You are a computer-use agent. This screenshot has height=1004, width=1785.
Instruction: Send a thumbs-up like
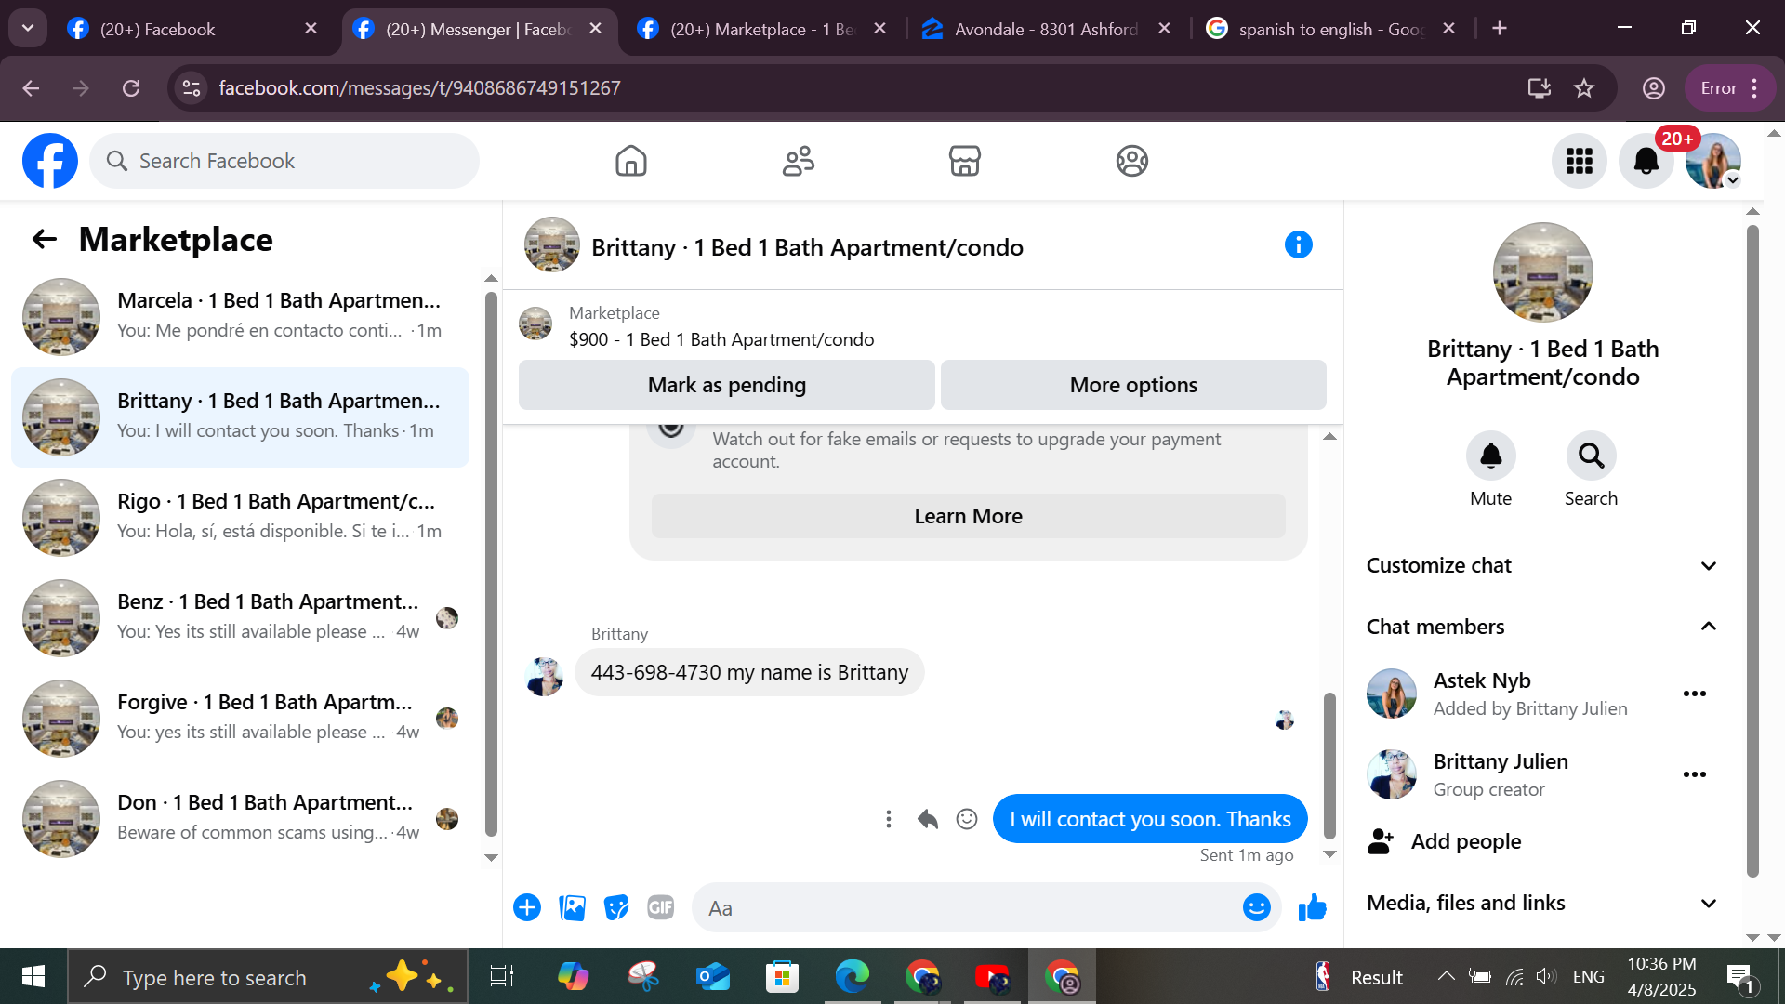(x=1312, y=907)
